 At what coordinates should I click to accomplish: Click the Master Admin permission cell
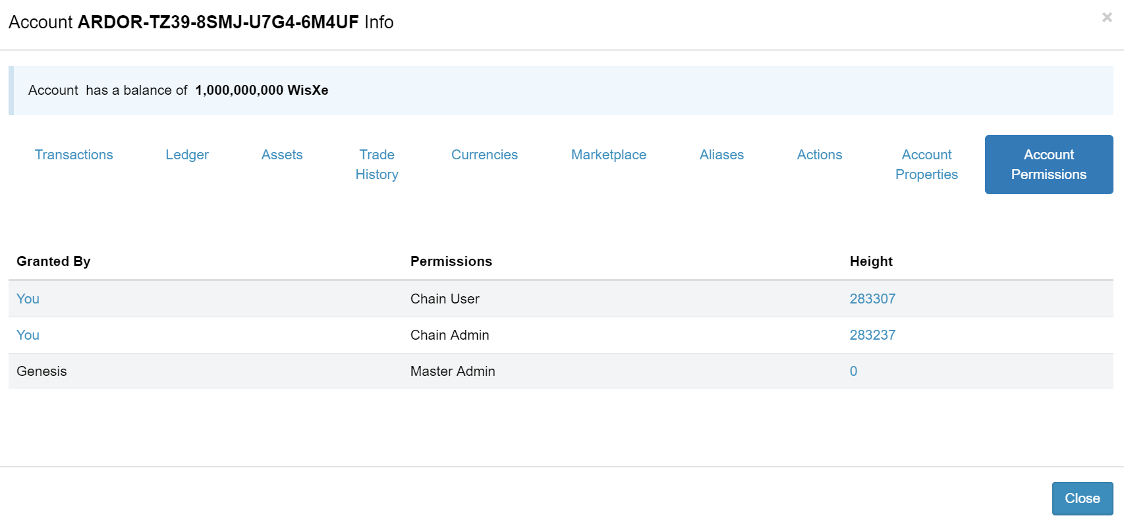(x=453, y=371)
